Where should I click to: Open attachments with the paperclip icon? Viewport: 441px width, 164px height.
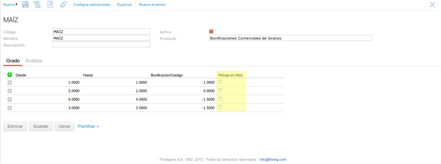pos(63,5)
